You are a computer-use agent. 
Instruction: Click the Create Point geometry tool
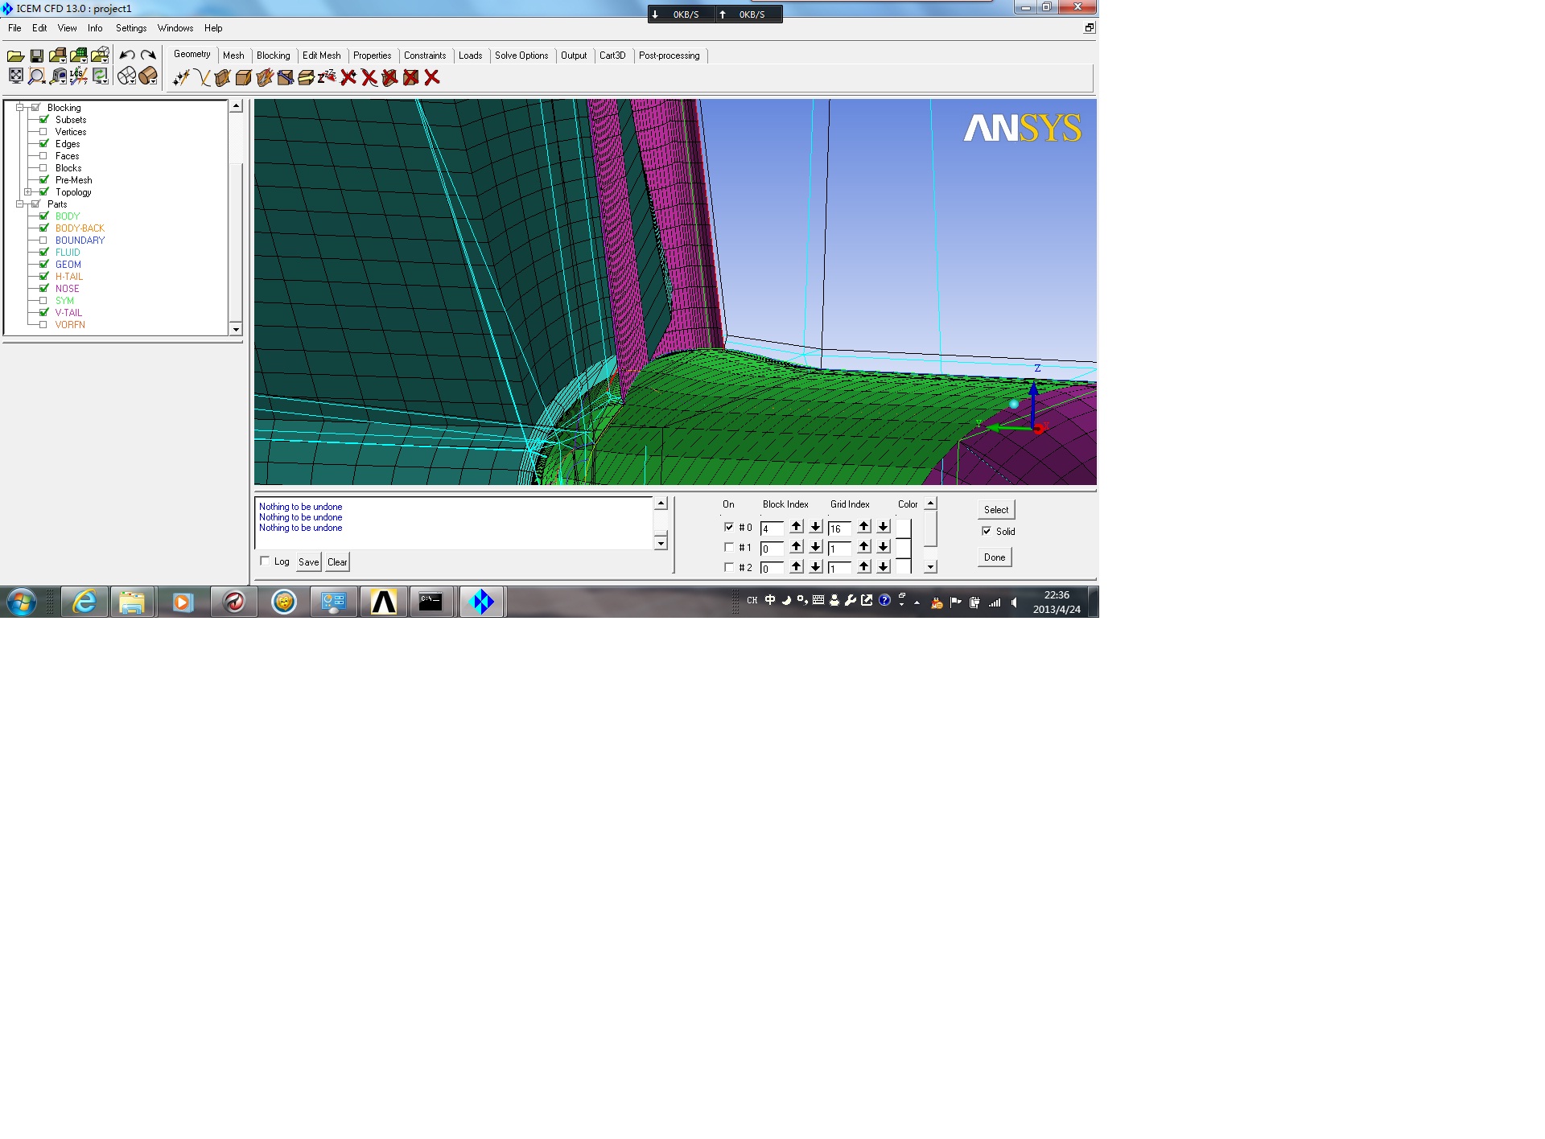(x=180, y=77)
